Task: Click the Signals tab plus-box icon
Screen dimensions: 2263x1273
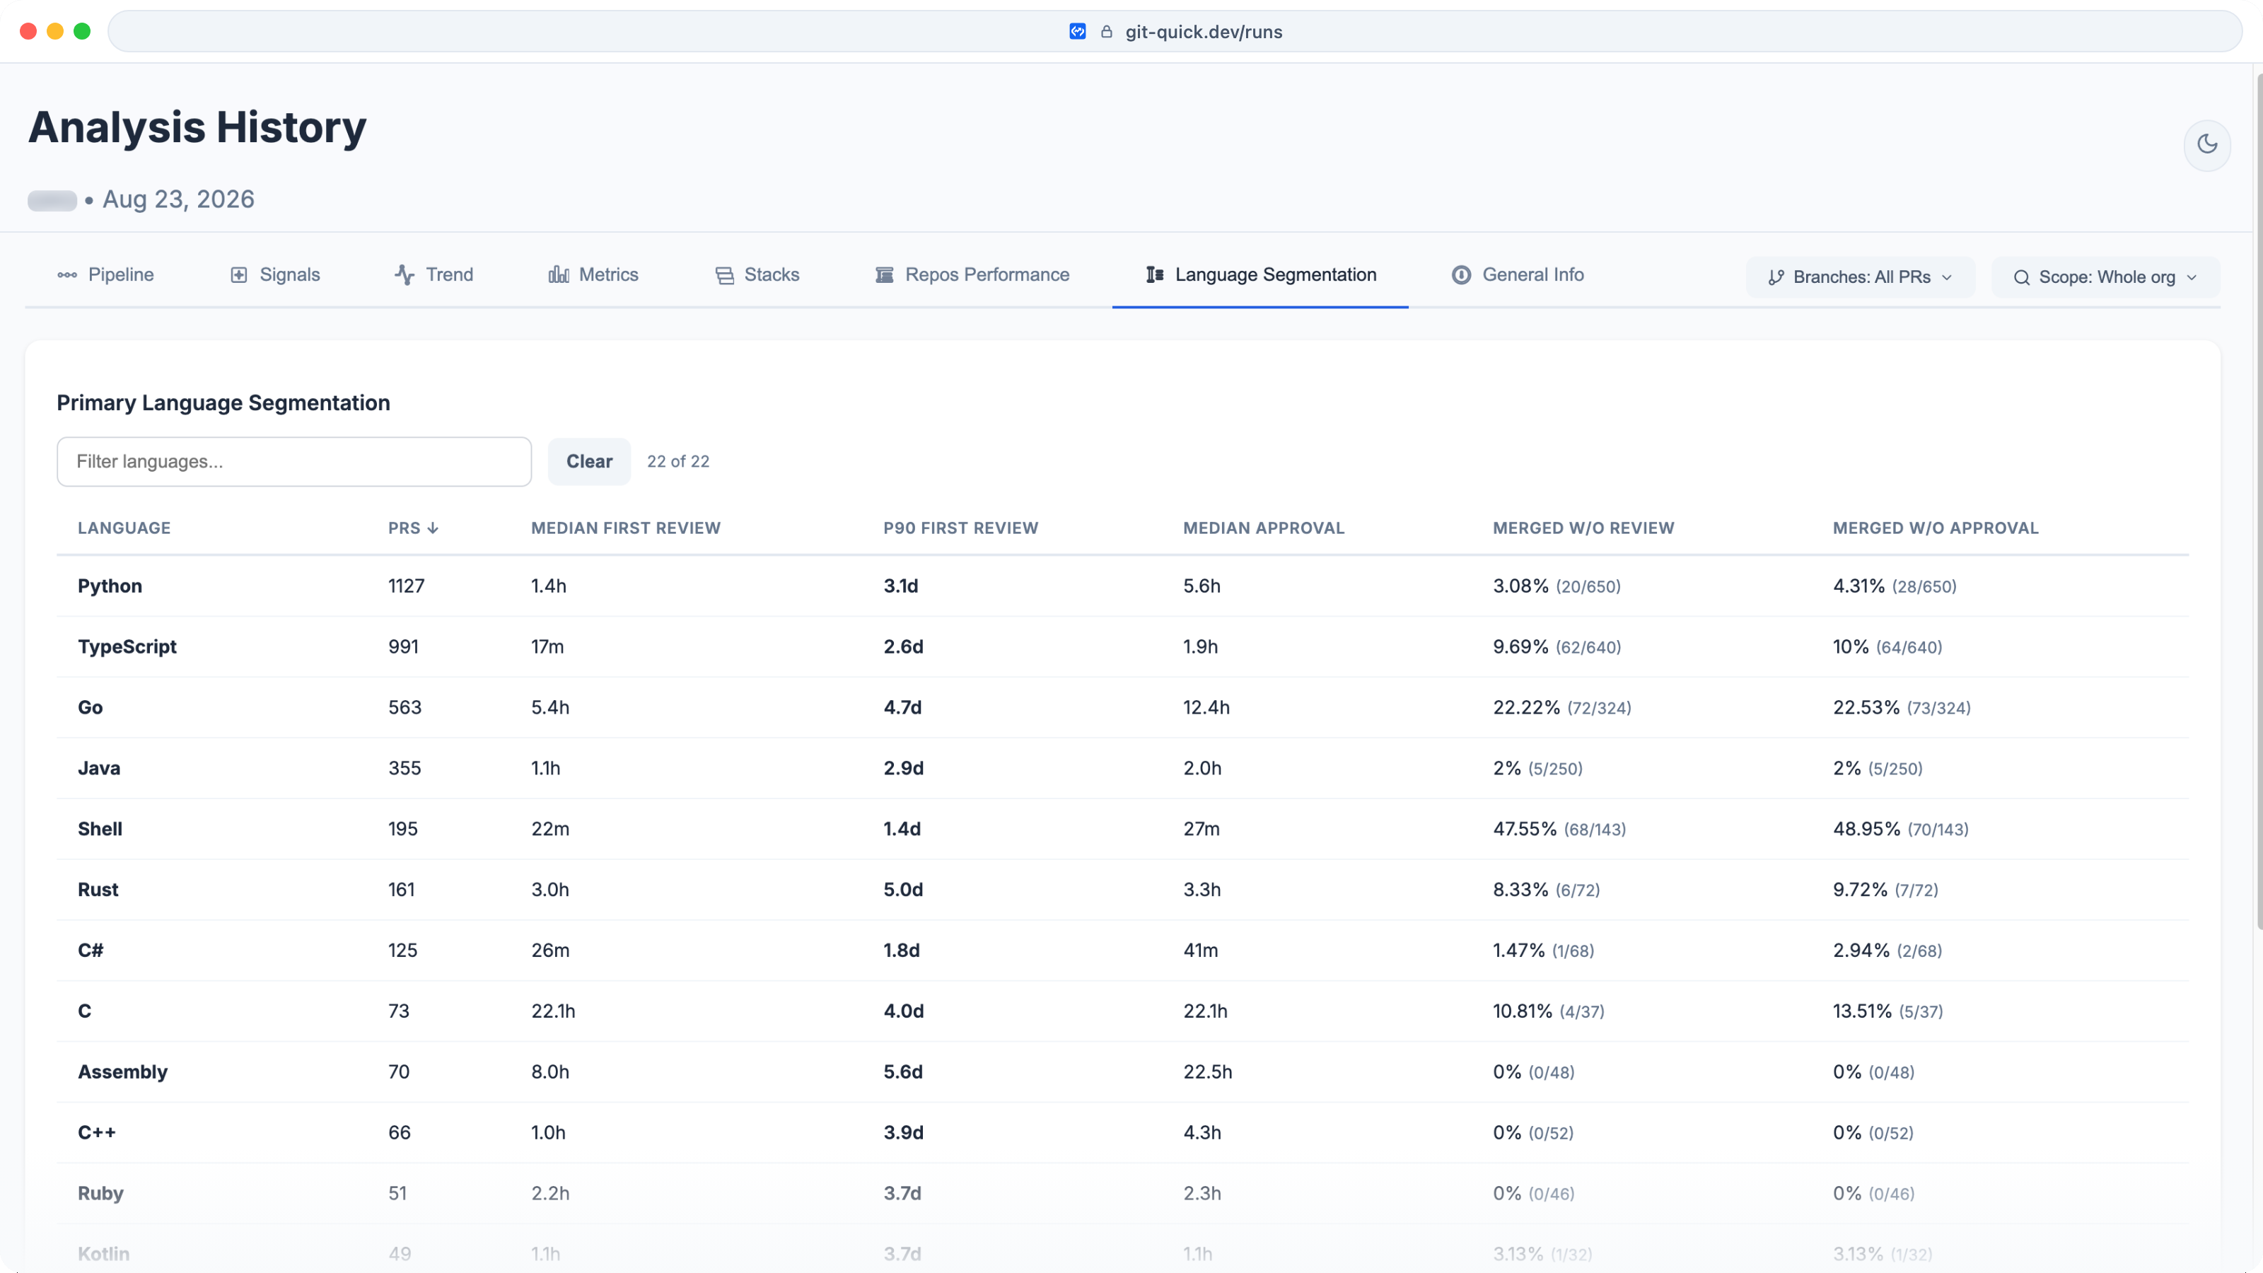Action: 239,275
